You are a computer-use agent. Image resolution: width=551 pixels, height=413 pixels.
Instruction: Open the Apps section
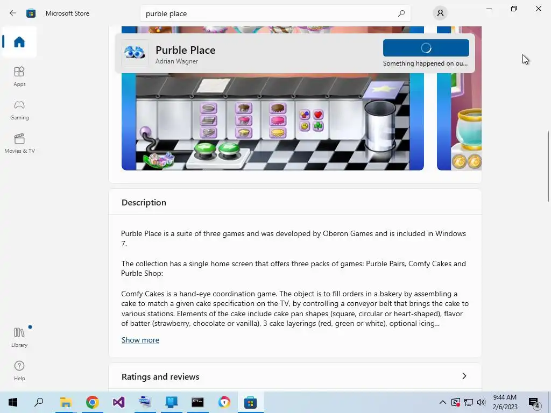pyautogui.click(x=19, y=76)
